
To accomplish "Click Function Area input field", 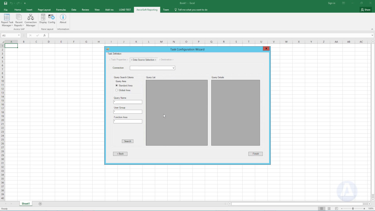I will 128,121.
